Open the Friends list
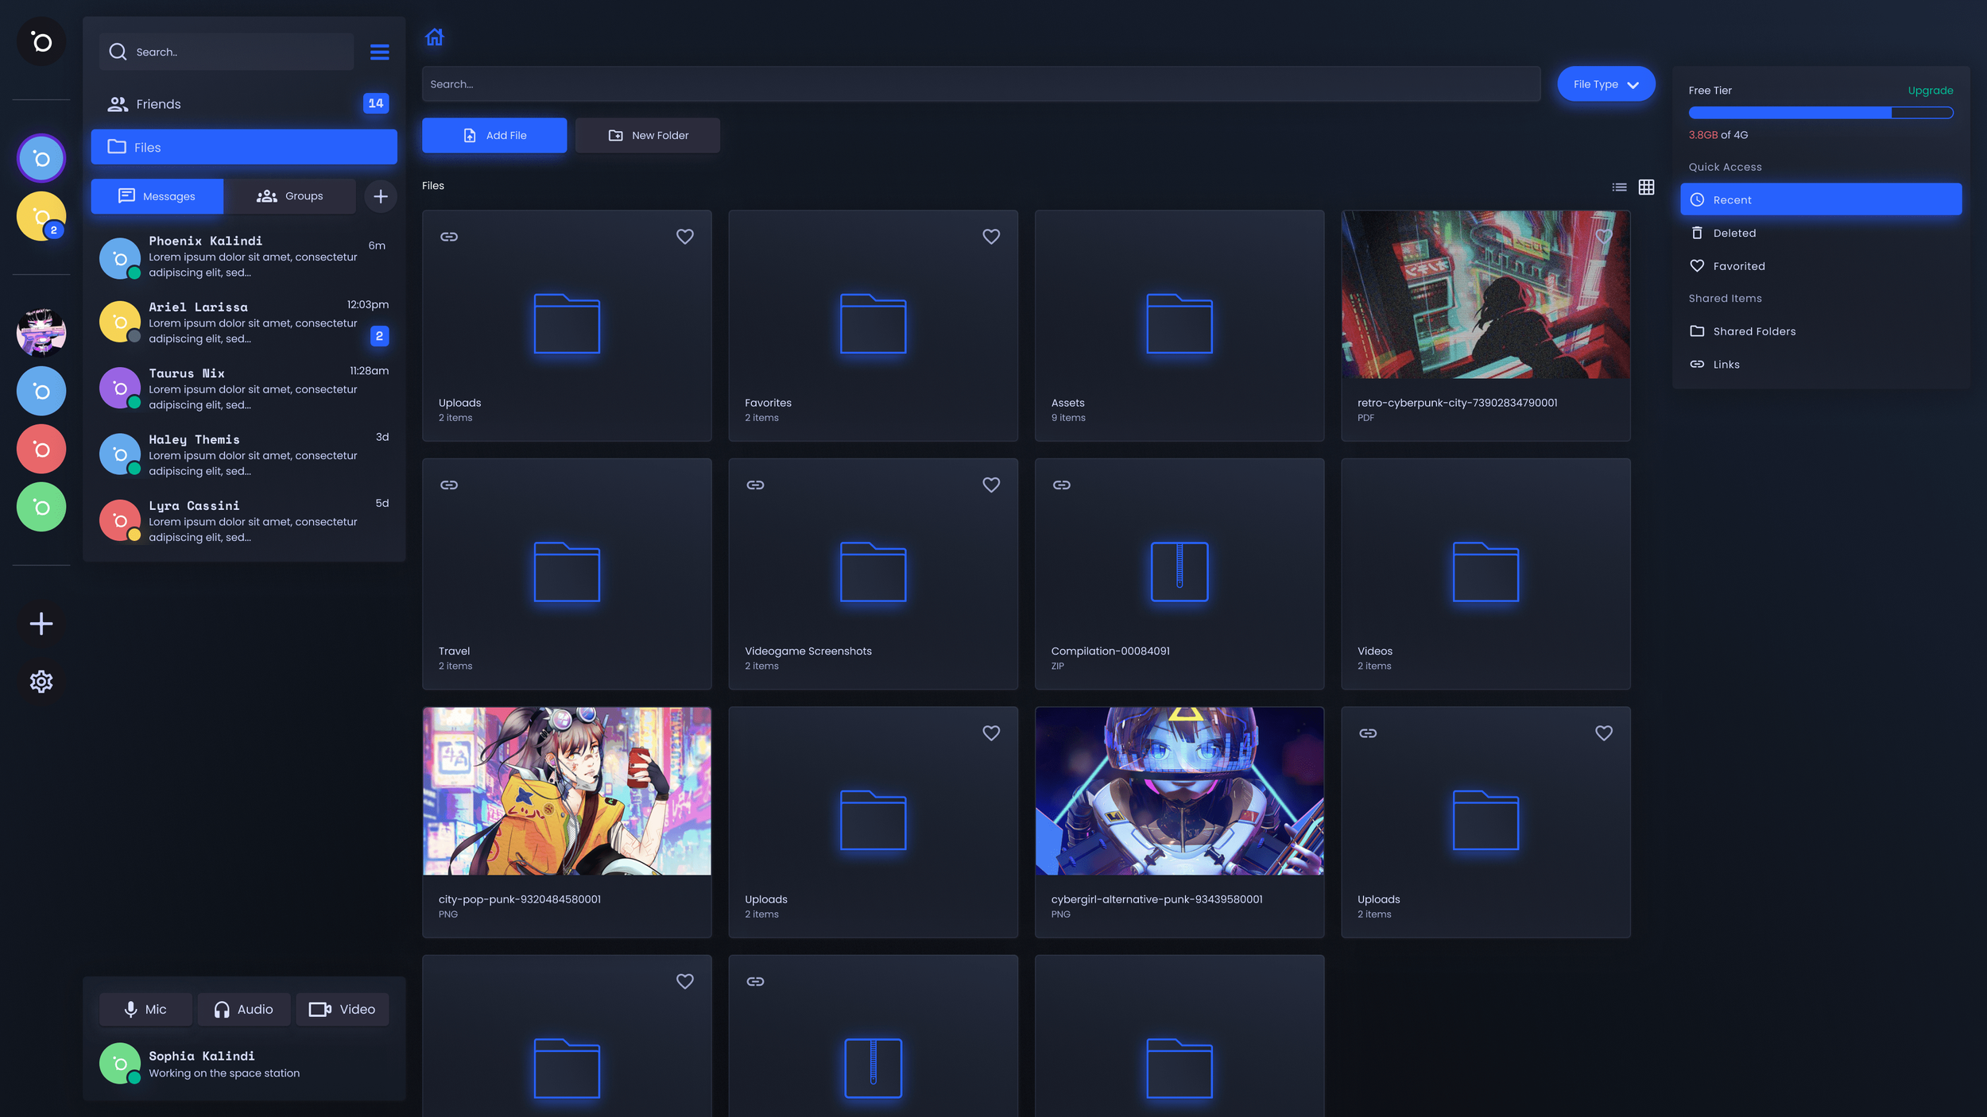The width and height of the screenshot is (1987, 1117). coord(159,104)
